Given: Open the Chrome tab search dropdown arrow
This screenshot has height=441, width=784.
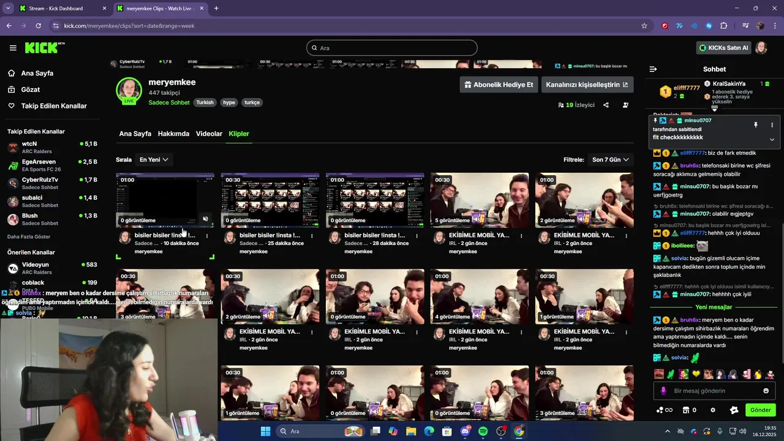Looking at the screenshot, I should [8, 9].
